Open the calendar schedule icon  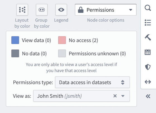click(x=148, y=52)
